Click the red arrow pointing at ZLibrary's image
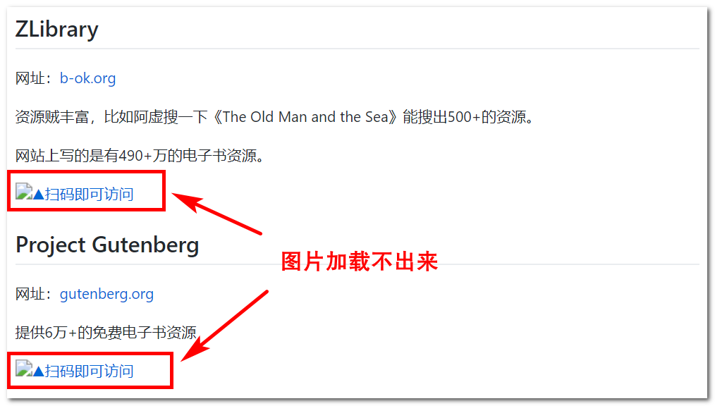This screenshot has height=406, width=715. click(x=217, y=214)
